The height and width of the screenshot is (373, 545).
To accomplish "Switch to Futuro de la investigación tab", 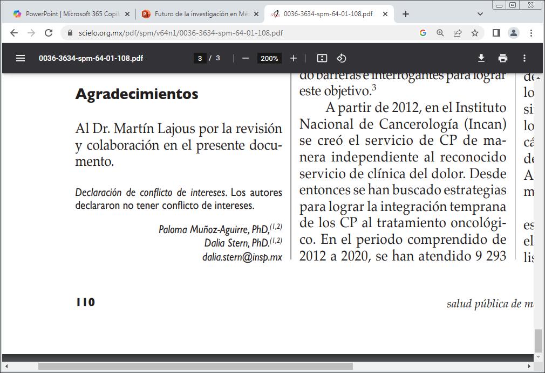I will [201, 14].
